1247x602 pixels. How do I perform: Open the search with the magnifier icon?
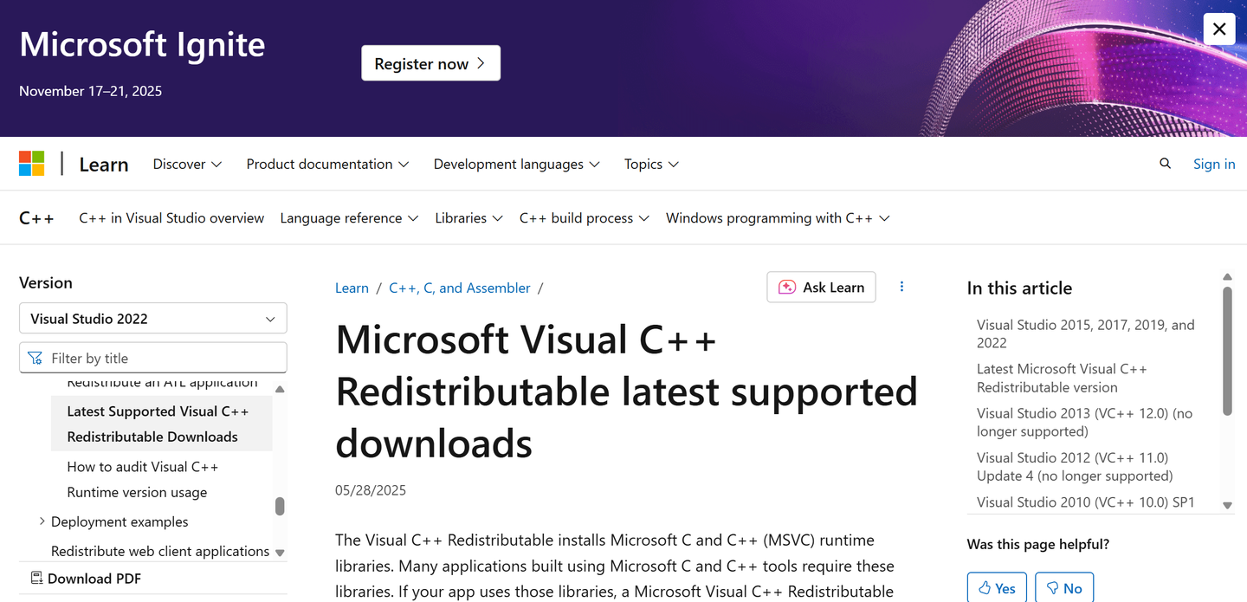click(1165, 164)
